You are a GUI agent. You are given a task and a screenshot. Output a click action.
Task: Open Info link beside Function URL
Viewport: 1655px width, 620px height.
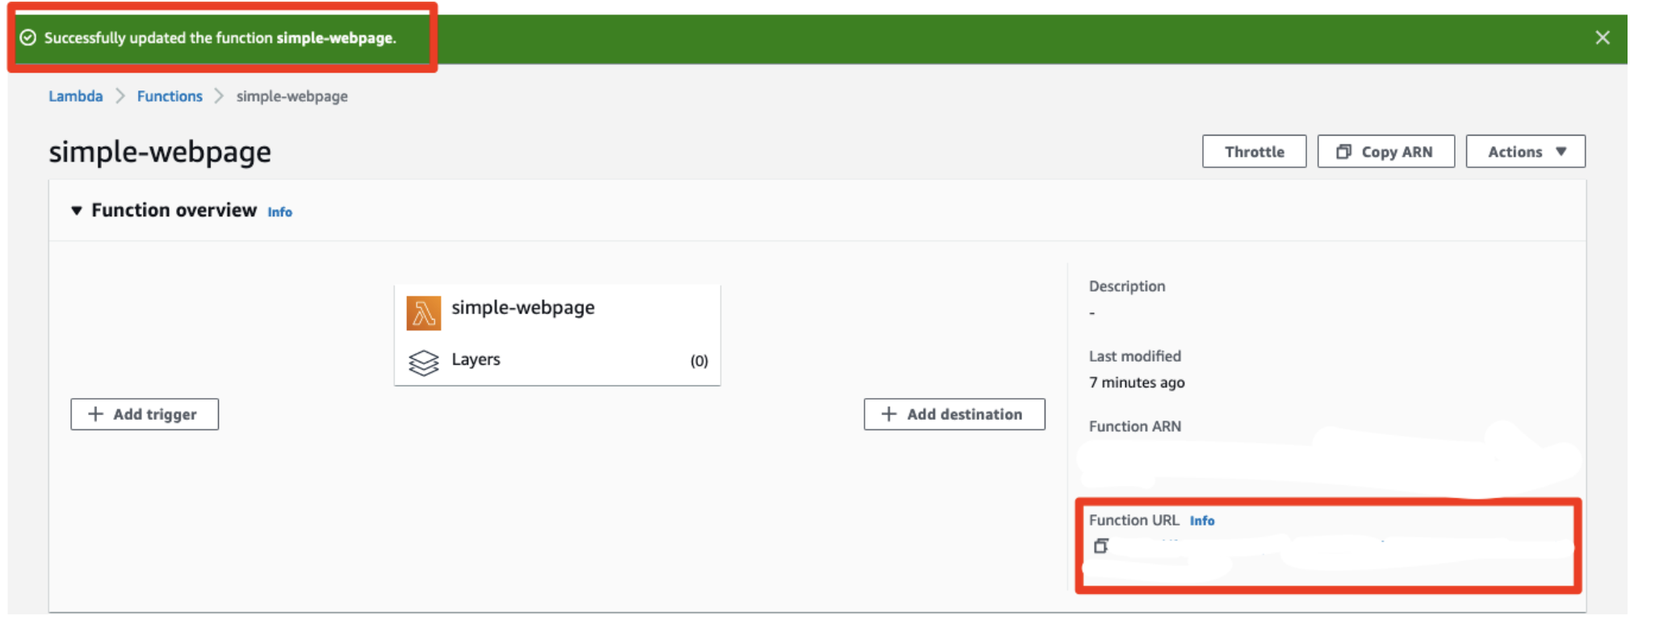(1202, 521)
